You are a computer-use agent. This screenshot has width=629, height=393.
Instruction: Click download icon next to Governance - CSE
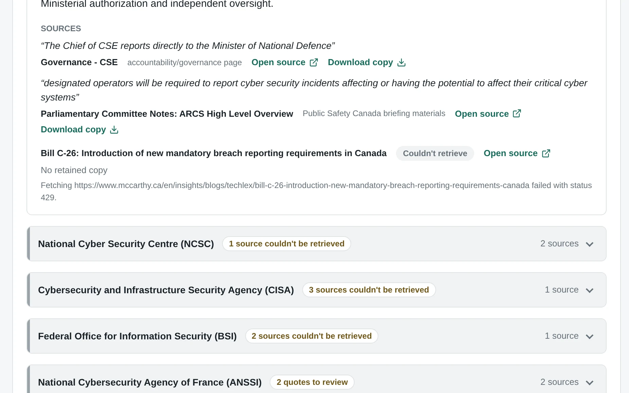click(x=401, y=62)
